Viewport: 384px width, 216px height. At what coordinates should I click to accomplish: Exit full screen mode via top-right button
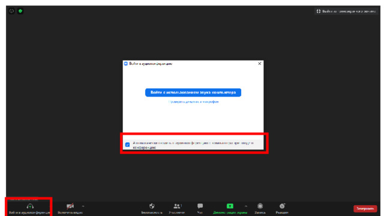pos(346,11)
